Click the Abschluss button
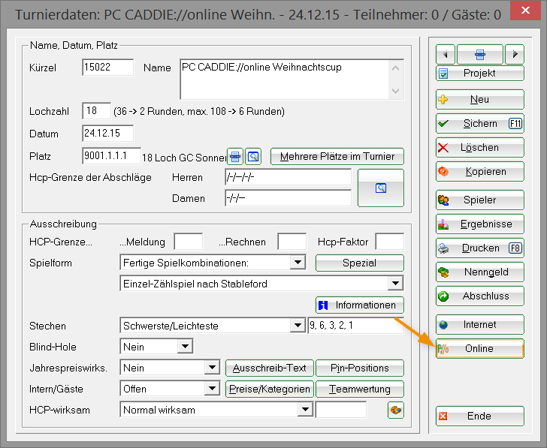Image resolution: width=547 pixels, height=448 pixels. [479, 296]
